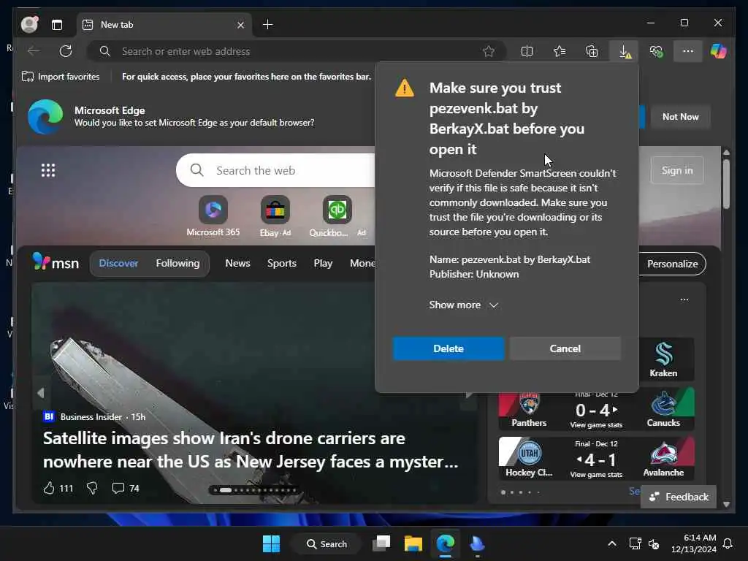
Task: Select the Discover tab
Action: click(118, 263)
